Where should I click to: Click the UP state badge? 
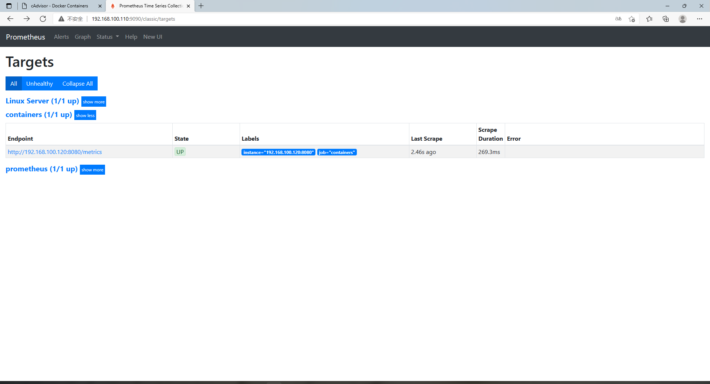[180, 152]
